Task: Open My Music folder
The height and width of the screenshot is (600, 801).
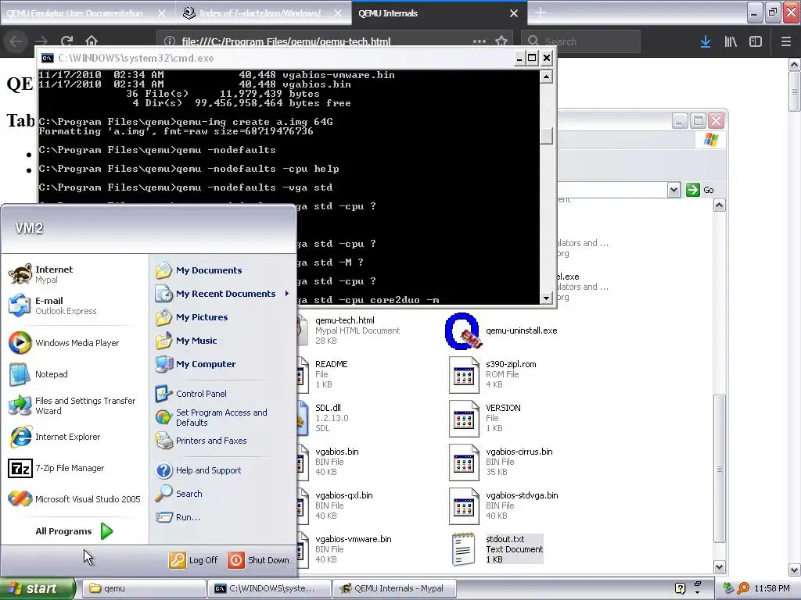Action: 186,341
